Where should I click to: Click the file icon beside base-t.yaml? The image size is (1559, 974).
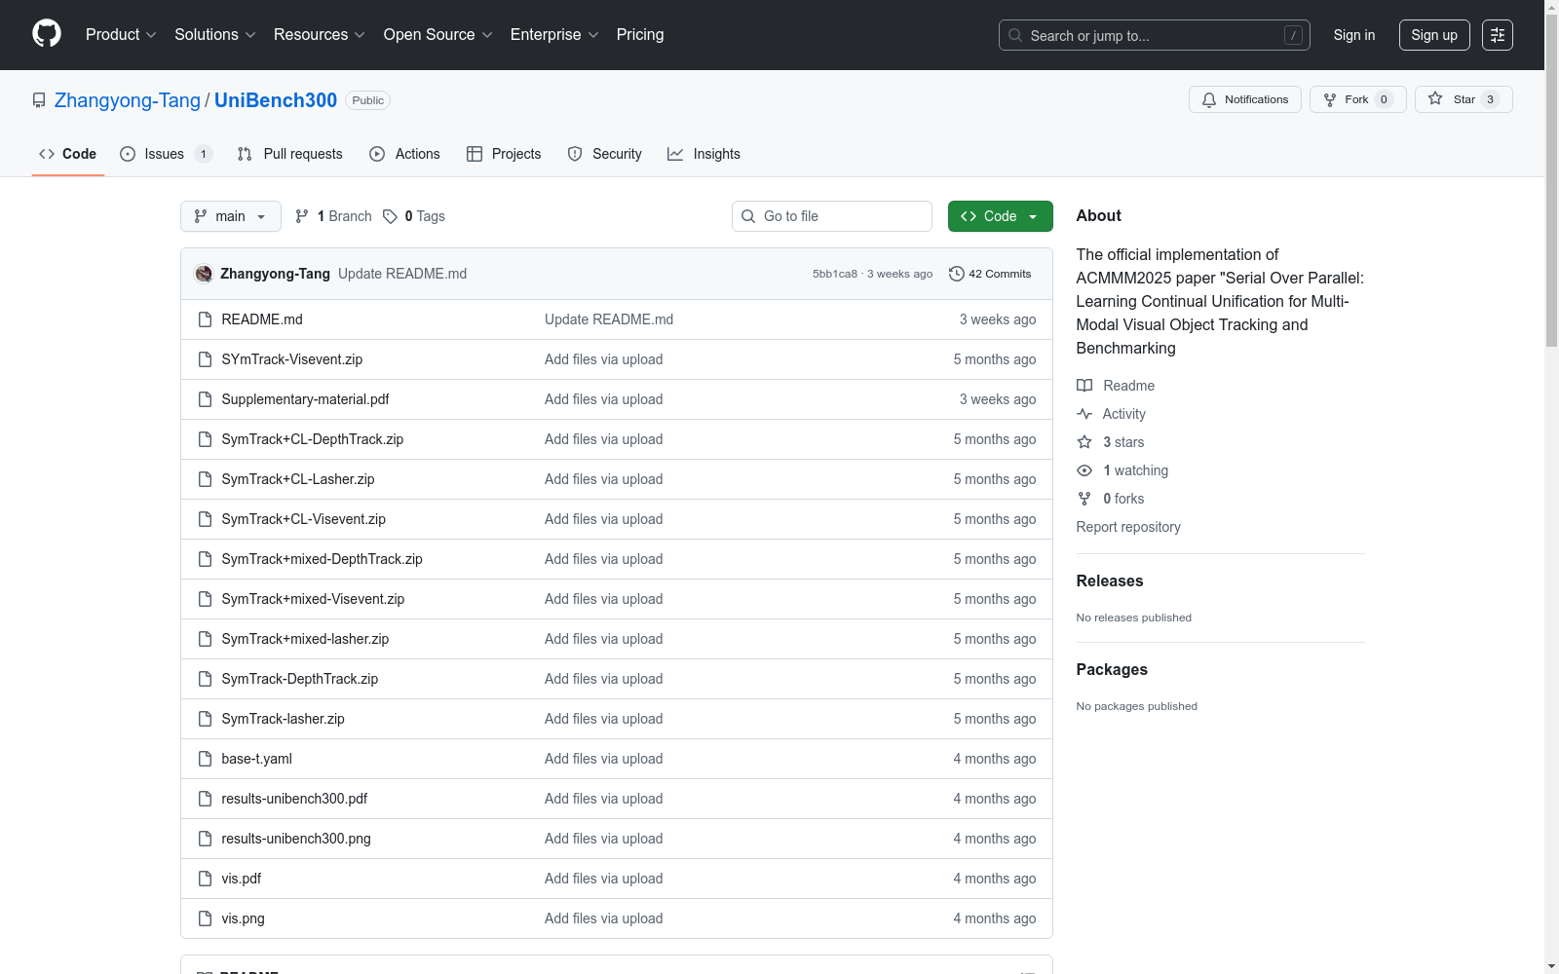tap(205, 759)
